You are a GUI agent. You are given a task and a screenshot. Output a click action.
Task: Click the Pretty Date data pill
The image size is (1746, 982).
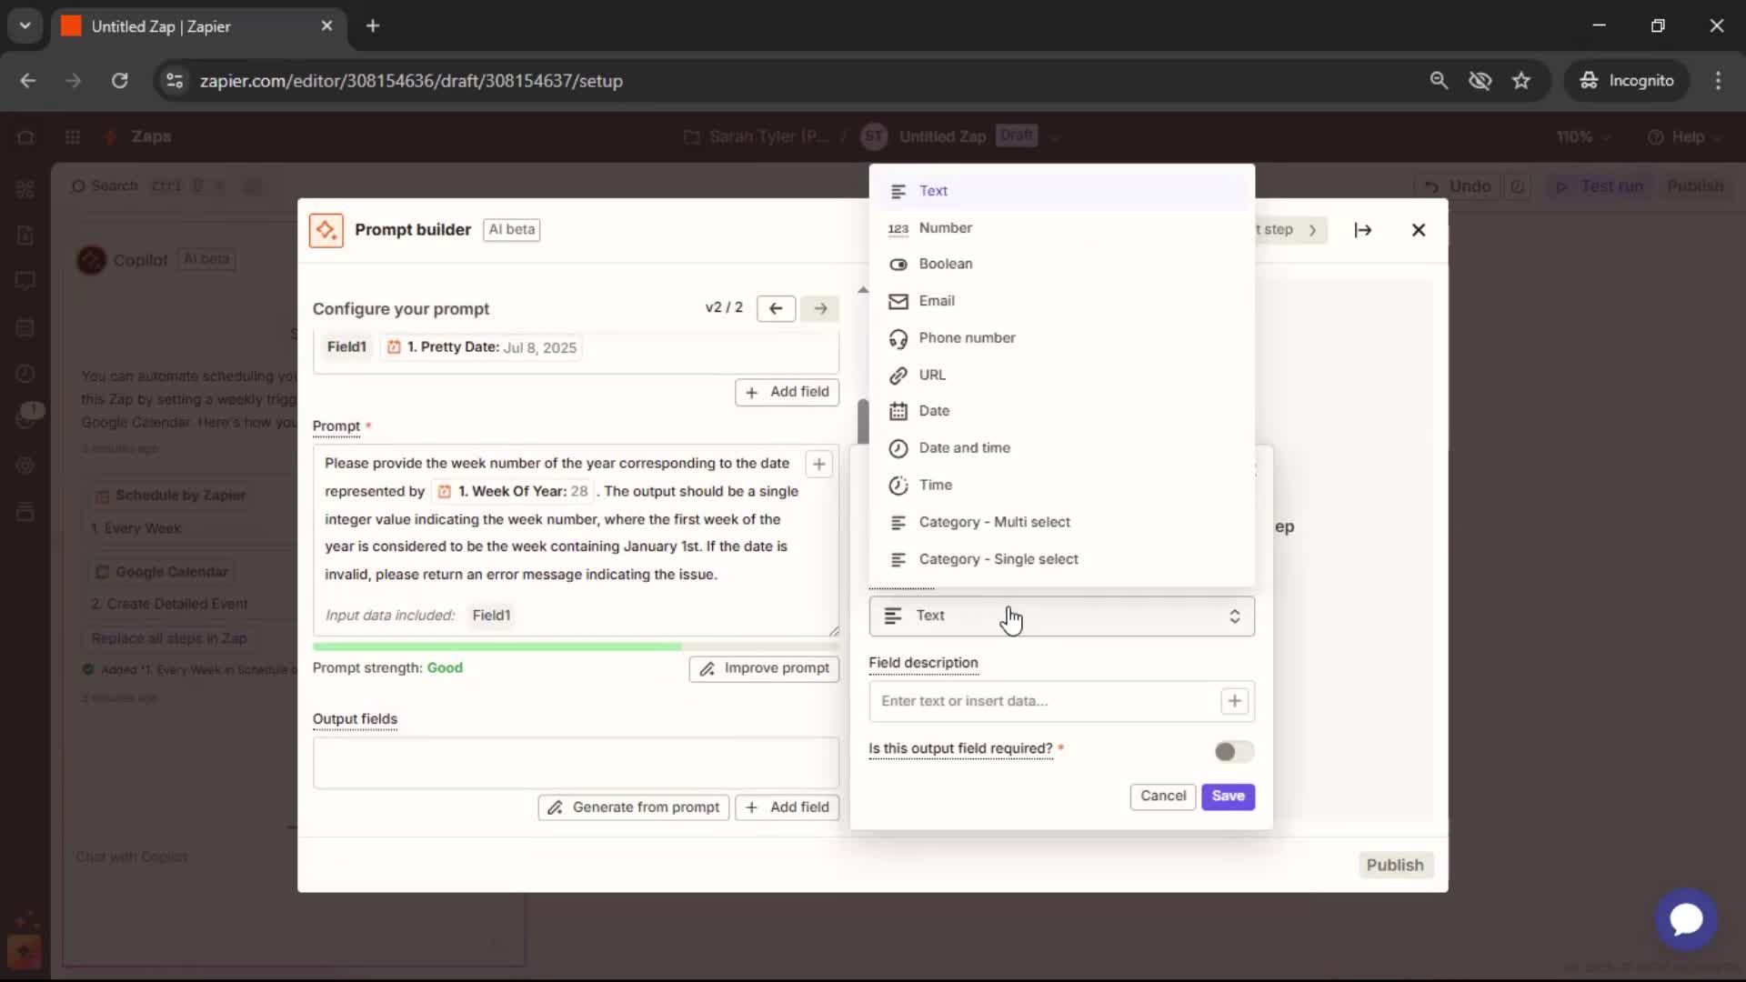482,347
